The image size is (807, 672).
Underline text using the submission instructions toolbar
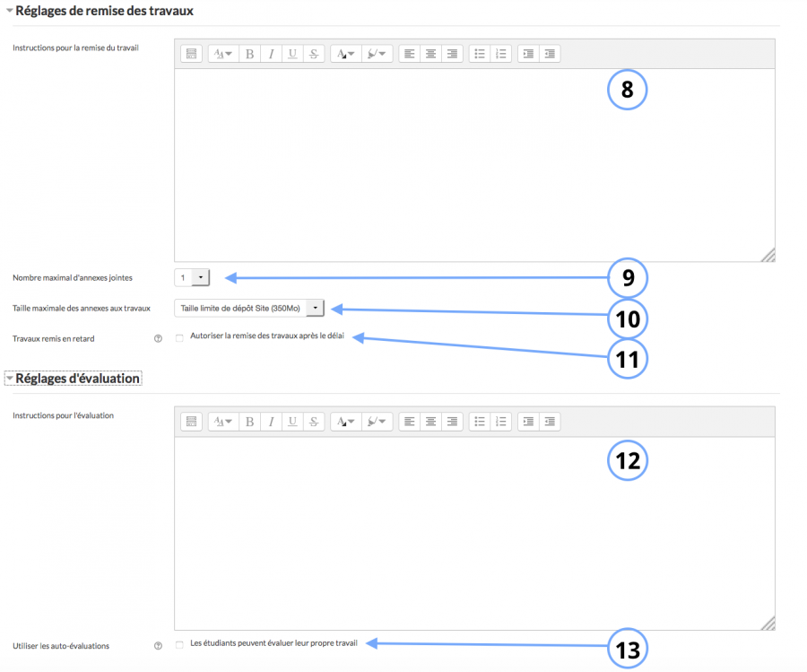pos(292,53)
